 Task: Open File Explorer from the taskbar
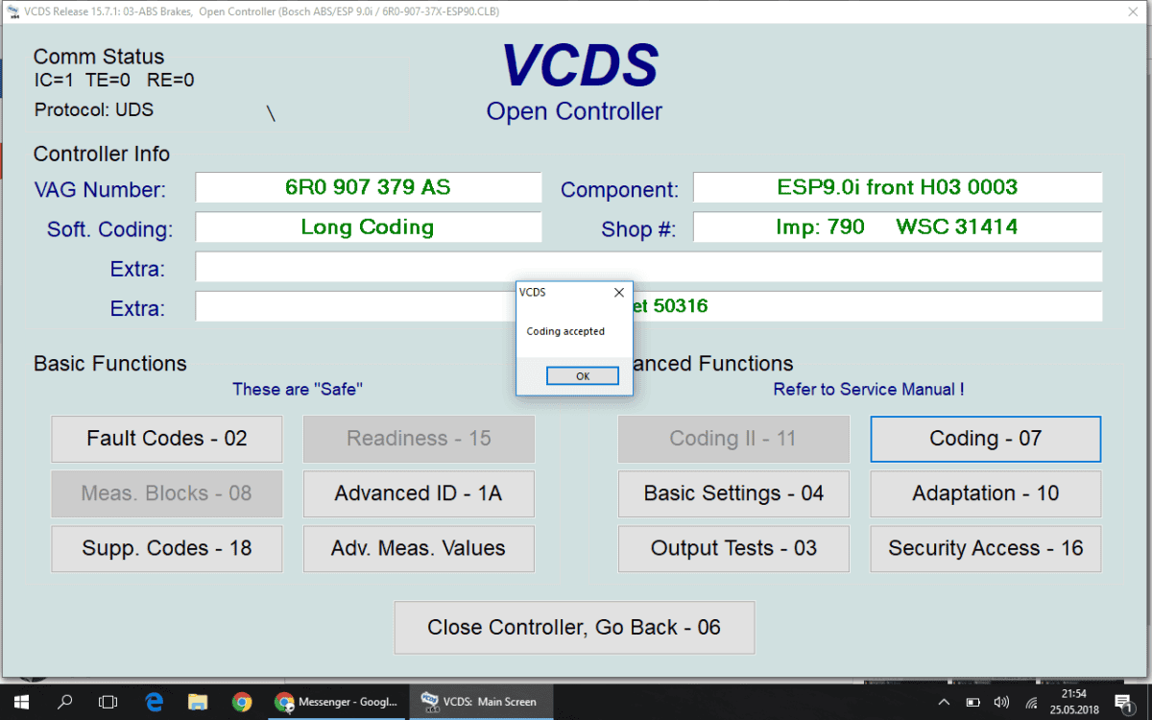point(198,702)
